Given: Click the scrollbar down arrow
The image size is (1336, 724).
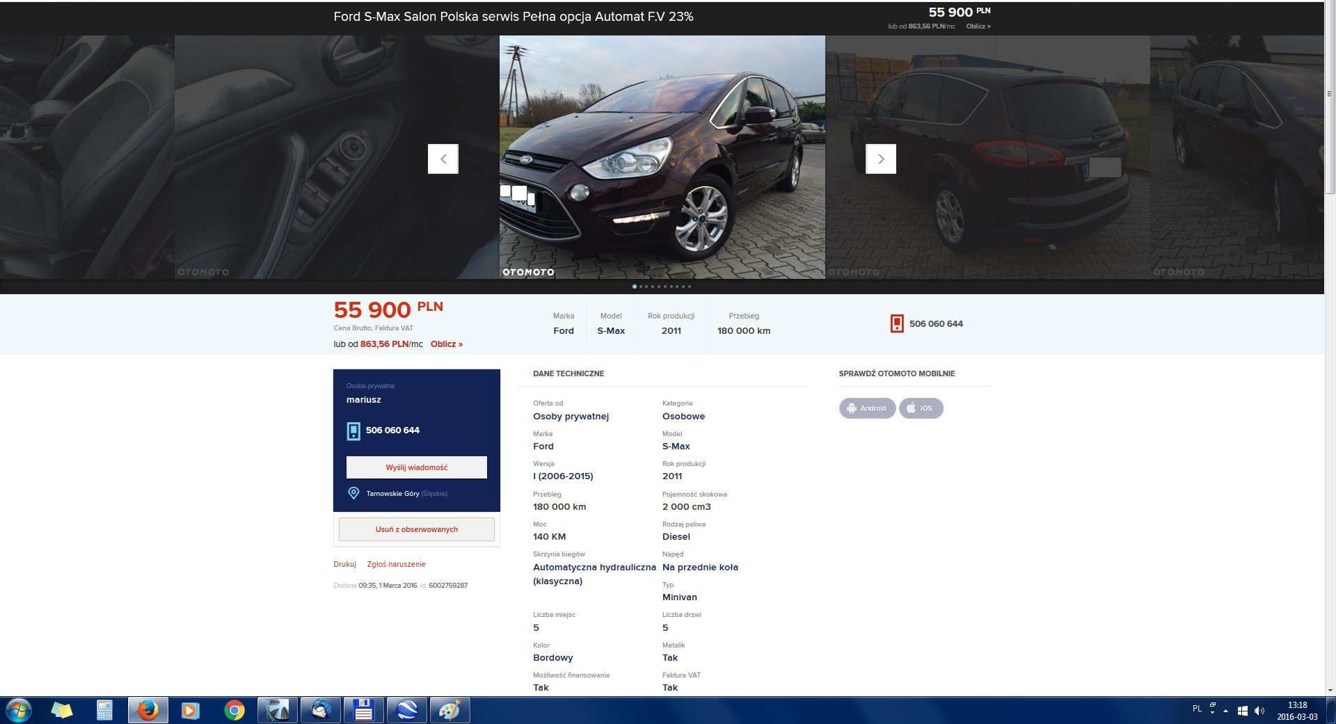Looking at the screenshot, I should pos(1330,691).
